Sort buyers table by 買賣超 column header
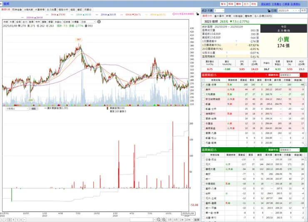 tap(243, 80)
